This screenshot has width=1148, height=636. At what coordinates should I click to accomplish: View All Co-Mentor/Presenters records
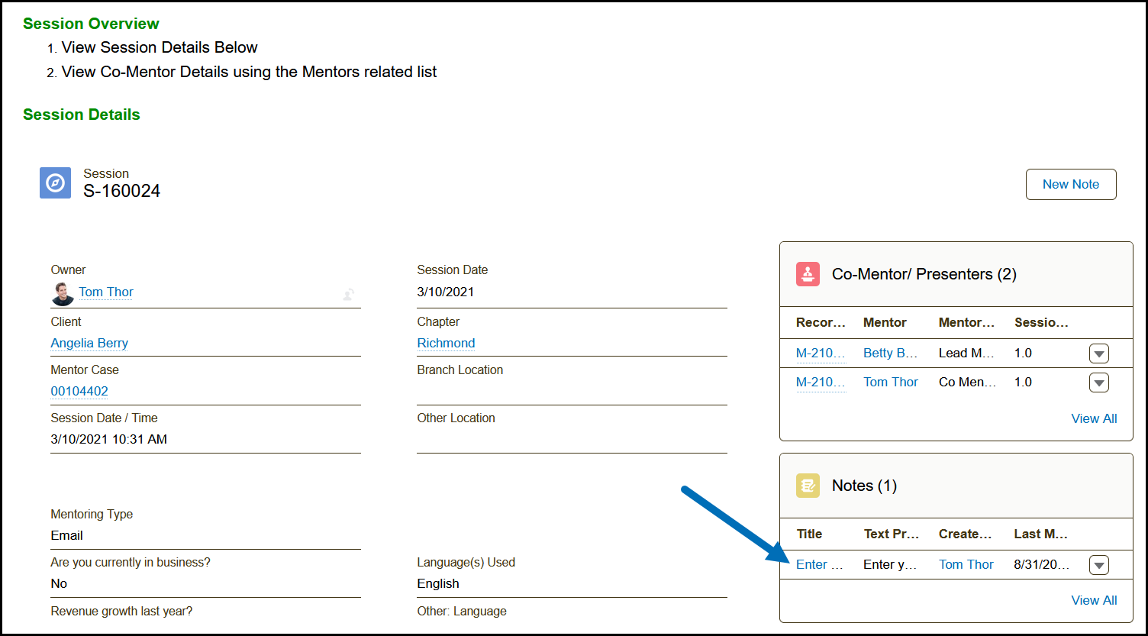click(x=1094, y=418)
